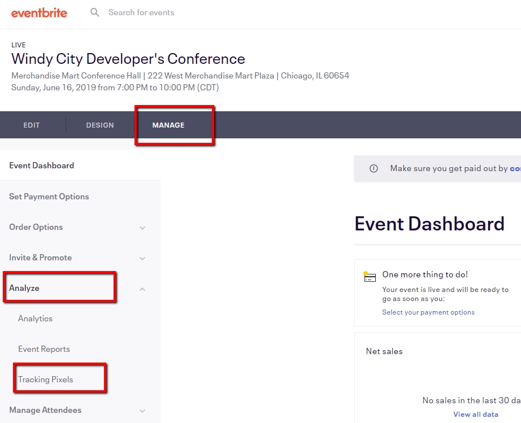Click the Sunday, June 16, 2019 date line
This screenshot has height=423, width=521.
point(115,88)
